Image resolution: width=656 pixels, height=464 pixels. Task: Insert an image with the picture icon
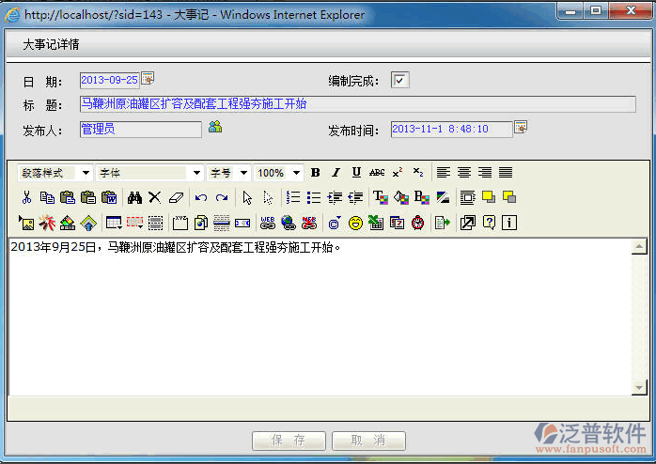[x=26, y=223]
